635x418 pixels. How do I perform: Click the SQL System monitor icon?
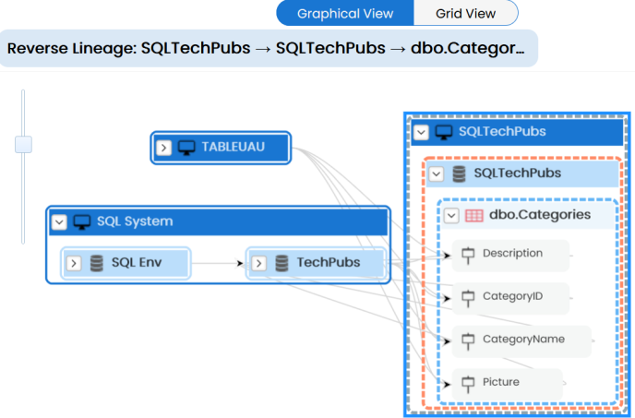[x=82, y=221]
